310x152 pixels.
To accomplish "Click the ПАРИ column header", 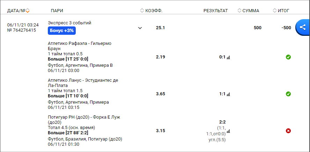I will pyautogui.click(x=57, y=10).
